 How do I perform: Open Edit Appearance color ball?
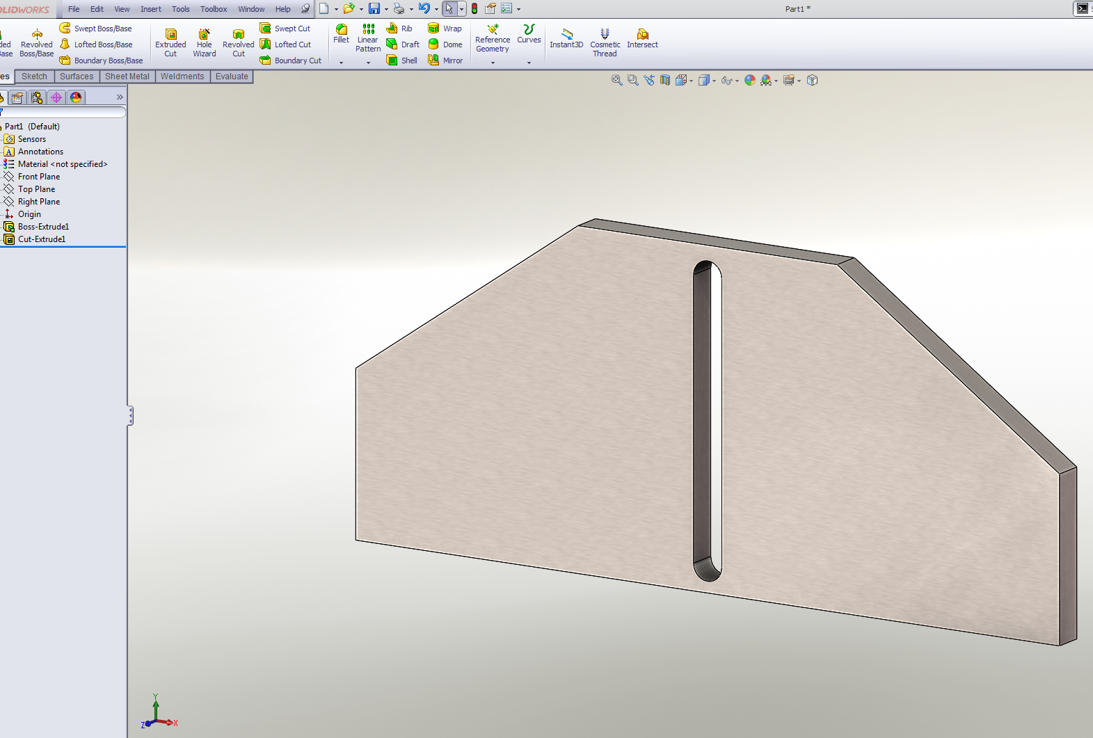[x=749, y=80]
